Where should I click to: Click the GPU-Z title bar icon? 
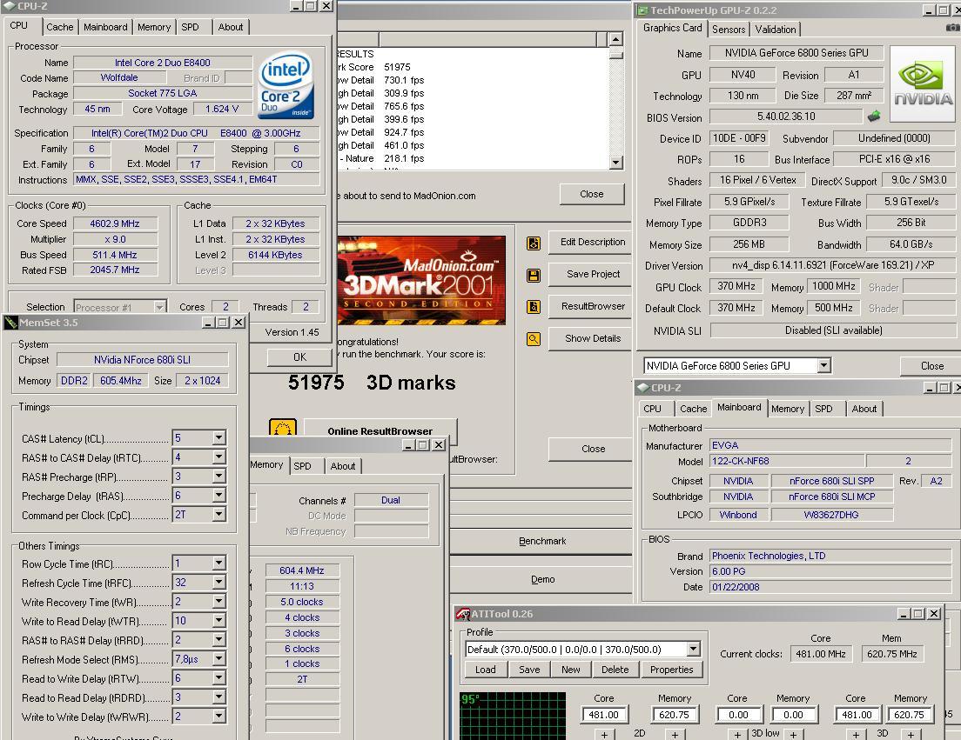click(642, 10)
